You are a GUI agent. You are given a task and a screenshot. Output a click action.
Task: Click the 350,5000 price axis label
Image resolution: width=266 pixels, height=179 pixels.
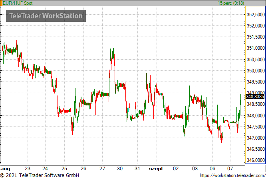tap(256, 60)
